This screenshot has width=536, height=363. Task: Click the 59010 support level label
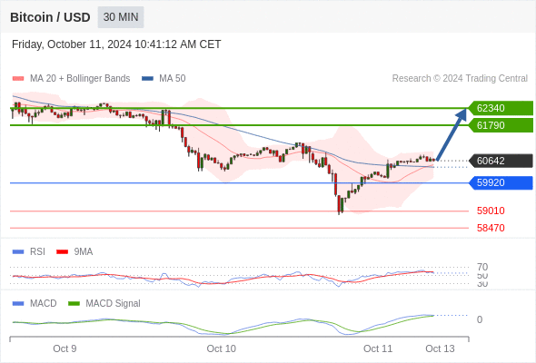[491, 211]
